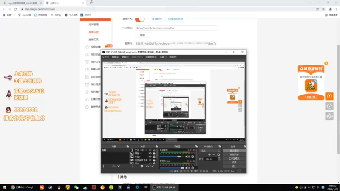
Task: Increase transition 时长 with up arrow
Action: click(x=219, y=158)
